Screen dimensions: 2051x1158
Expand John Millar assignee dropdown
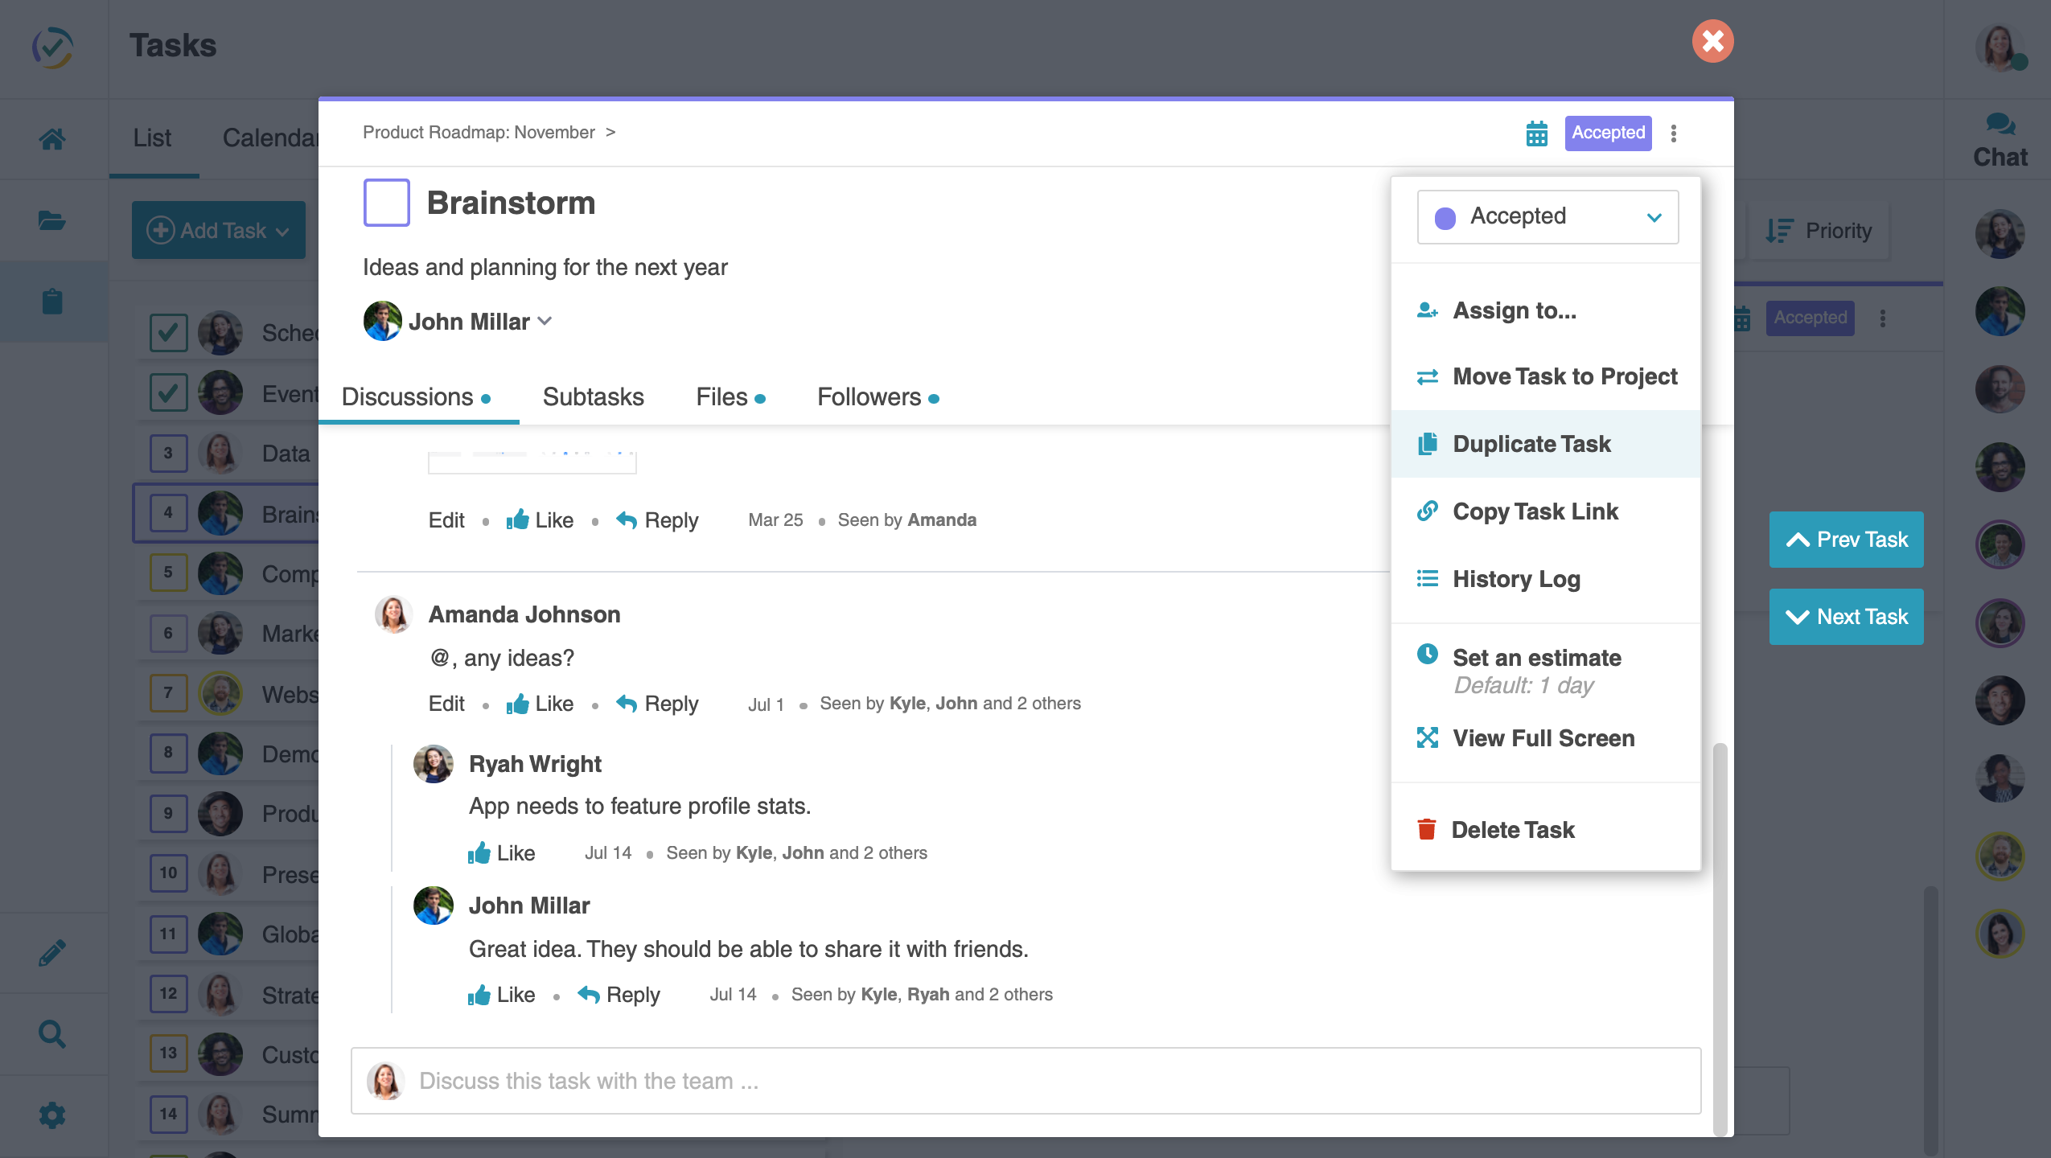[545, 321]
